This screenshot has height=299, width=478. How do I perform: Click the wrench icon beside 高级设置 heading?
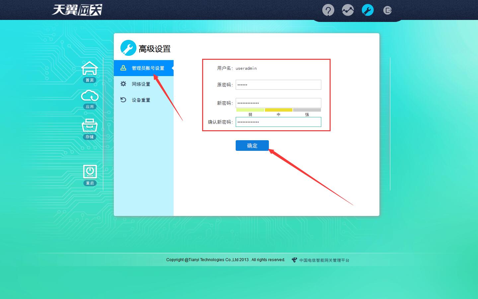coord(128,48)
